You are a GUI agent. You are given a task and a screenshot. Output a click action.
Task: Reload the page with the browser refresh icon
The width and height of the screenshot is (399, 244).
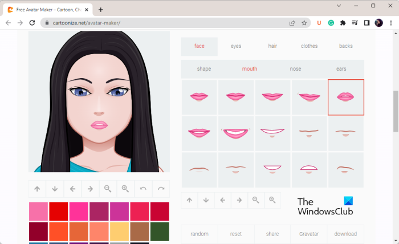(x=32, y=23)
